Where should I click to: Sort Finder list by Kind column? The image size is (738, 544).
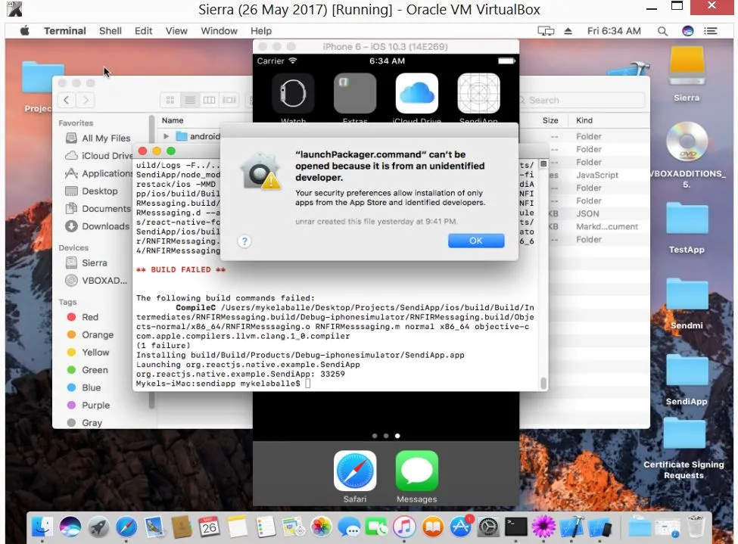(584, 120)
